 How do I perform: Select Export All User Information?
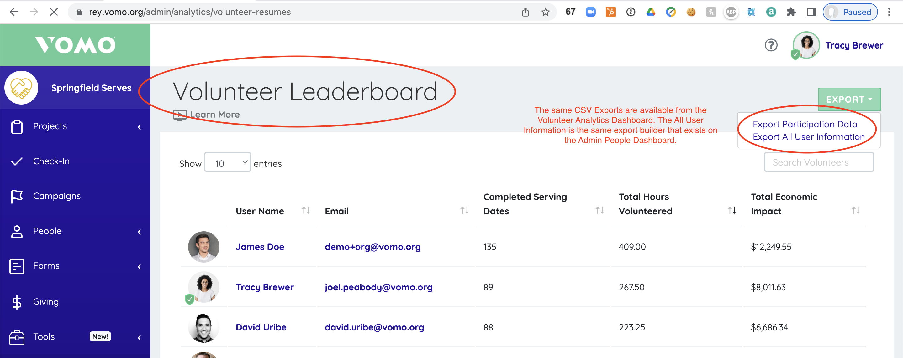pos(809,137)
